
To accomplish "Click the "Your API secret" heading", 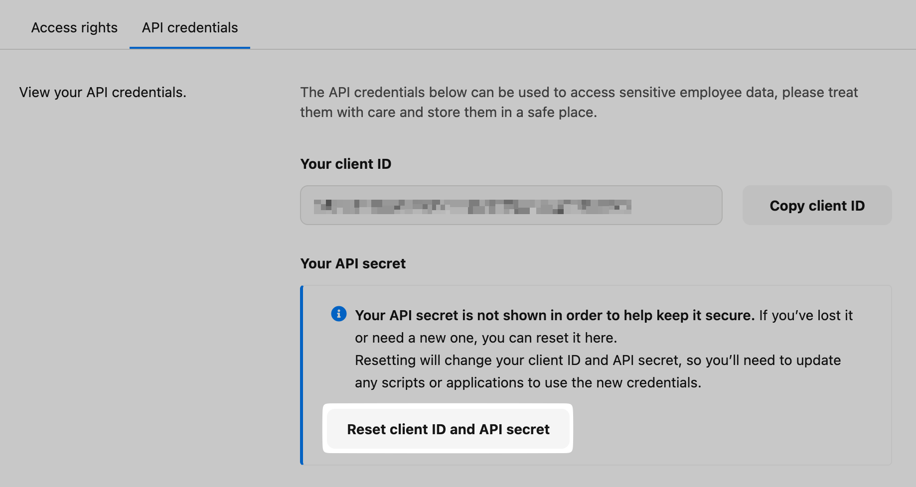I will [353, 263].
